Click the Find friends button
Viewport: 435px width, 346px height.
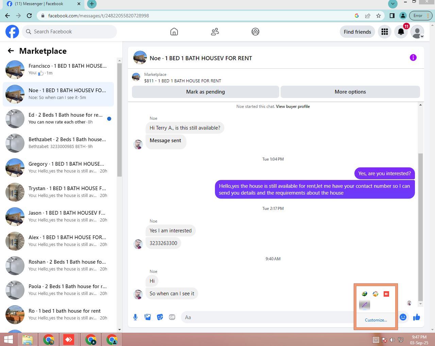(357, 32)
